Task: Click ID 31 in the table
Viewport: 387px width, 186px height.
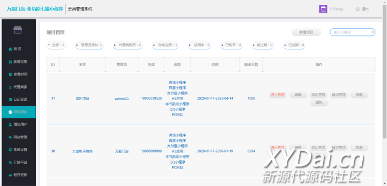Action: 53,98
